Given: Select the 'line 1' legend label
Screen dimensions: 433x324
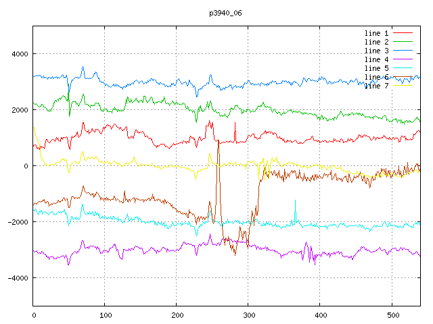Looking at the screenshot, I should (376, 33).
